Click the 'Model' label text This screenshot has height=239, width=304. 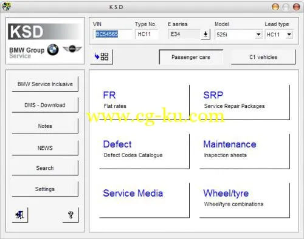pyautogui.click(x=222, y=24)
